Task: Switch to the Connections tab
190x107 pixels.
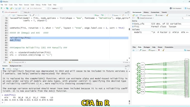Action: 155,12
